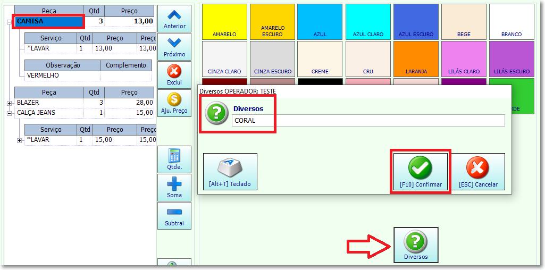The image size is (545, 270).
Task: Confirm entry with F10 Confirmar
Action: click(421, 172)
